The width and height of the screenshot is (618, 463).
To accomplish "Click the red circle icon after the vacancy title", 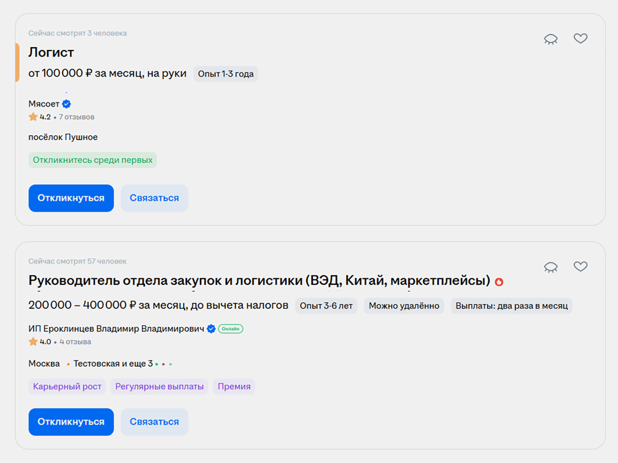I will (x=499, y=282).
